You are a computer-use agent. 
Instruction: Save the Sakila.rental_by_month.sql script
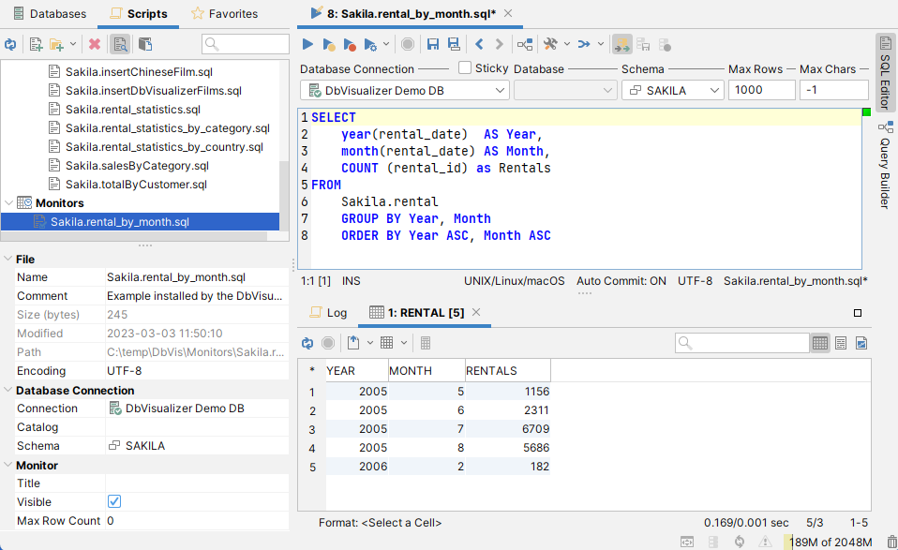[431, 43]
